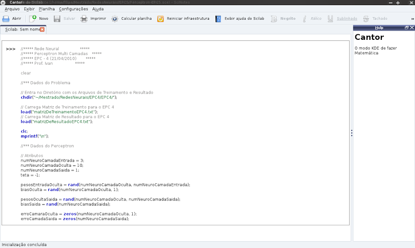Click the Cantor heading in Help

coord(369,37)
